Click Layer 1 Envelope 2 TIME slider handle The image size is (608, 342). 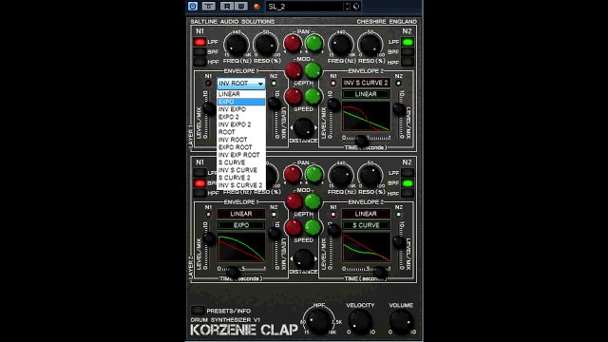point(362,141)
